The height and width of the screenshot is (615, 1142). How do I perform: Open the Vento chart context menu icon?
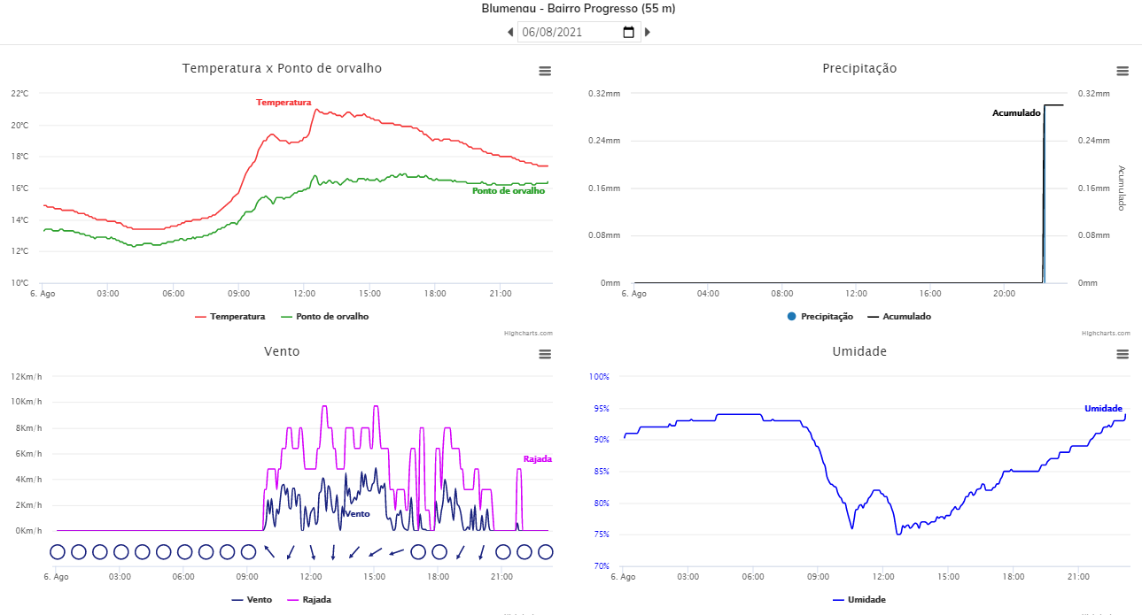[545, 354]
